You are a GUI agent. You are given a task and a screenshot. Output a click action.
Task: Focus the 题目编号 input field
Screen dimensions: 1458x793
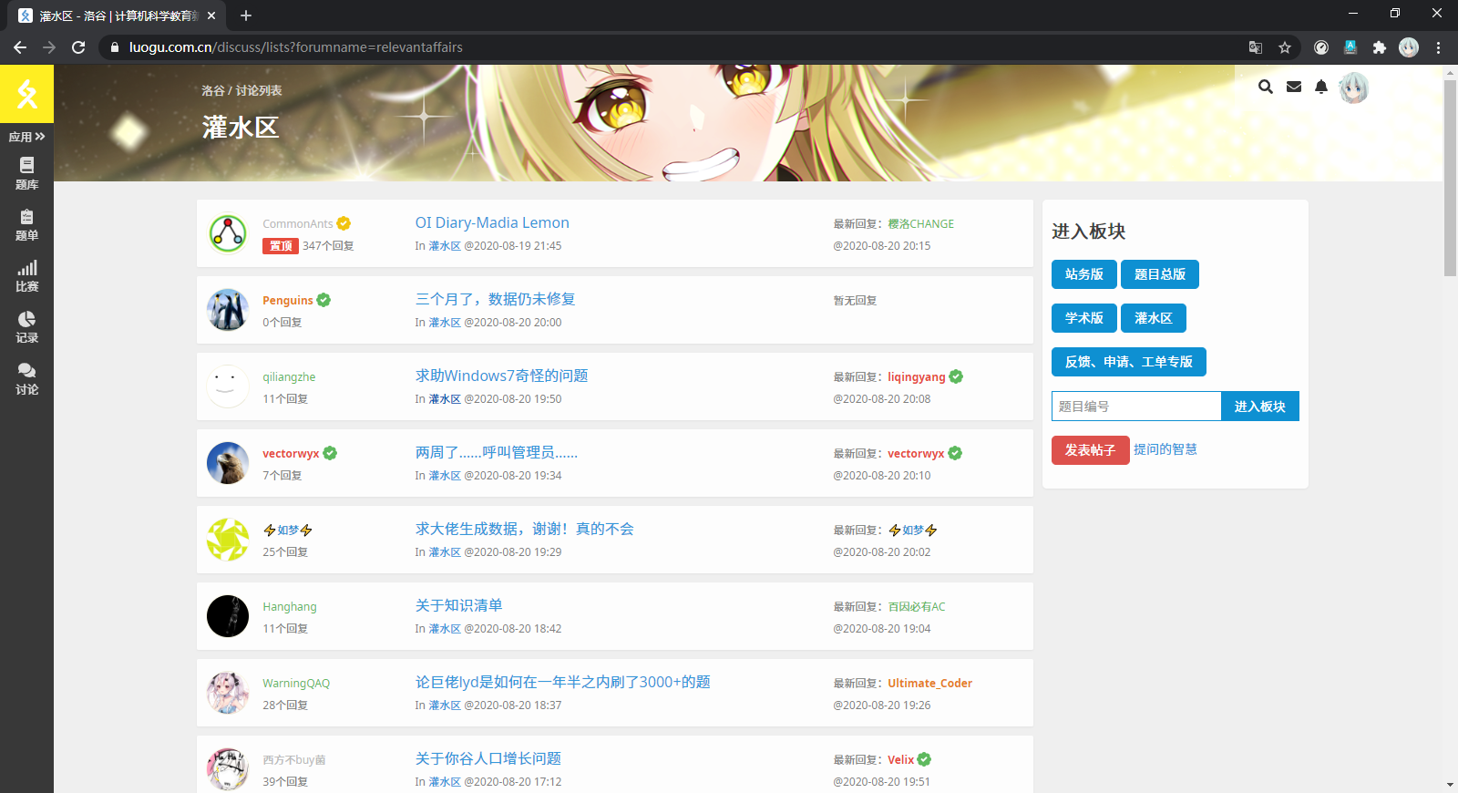pyautogui.click(x=1136, y=407)
